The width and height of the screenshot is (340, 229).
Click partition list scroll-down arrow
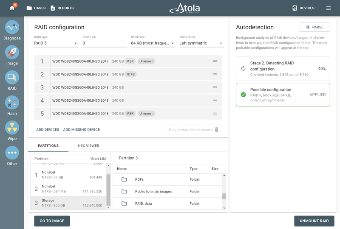pos(108,207)
